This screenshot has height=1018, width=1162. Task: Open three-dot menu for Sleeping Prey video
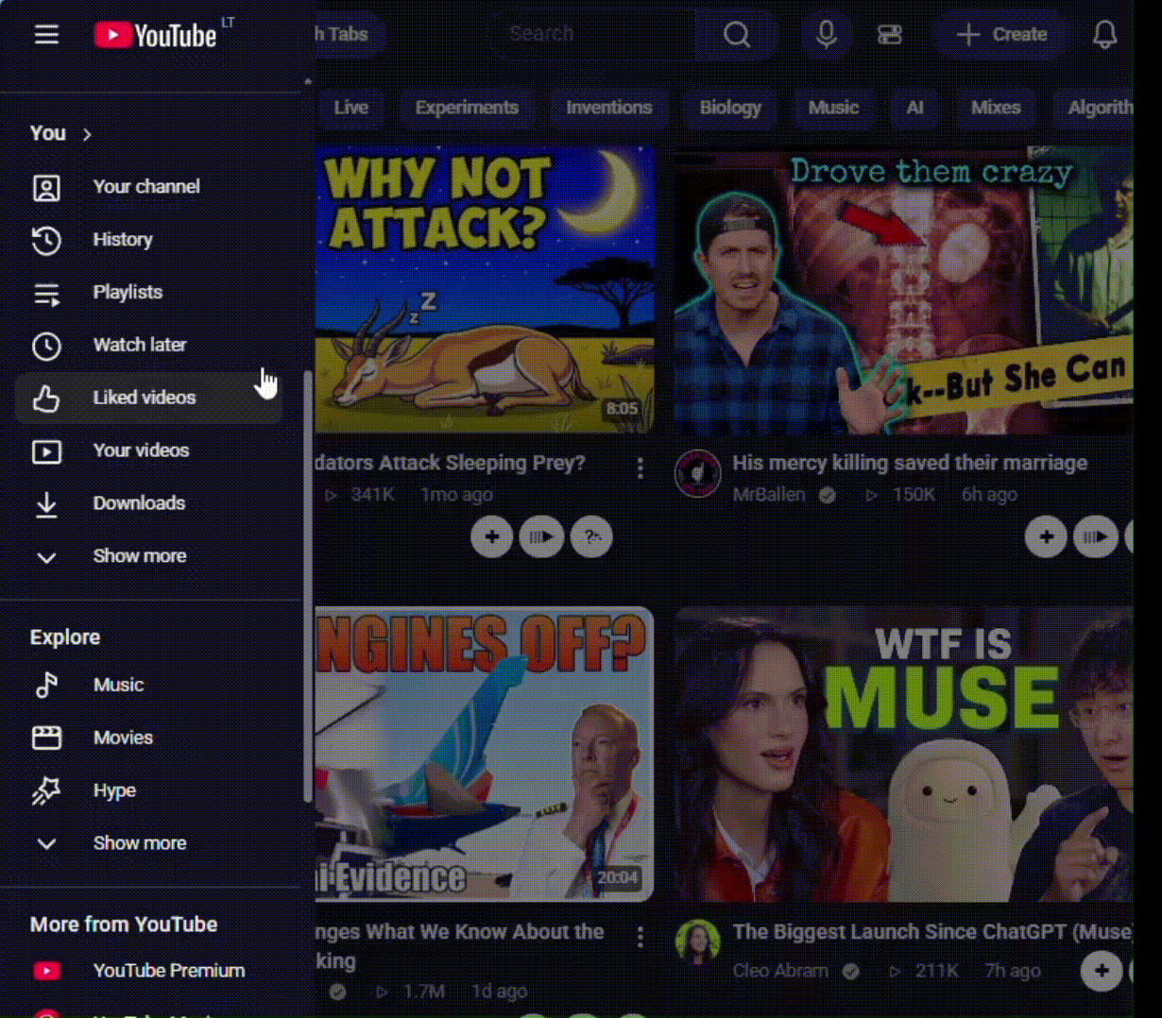[x=641, y=467]
